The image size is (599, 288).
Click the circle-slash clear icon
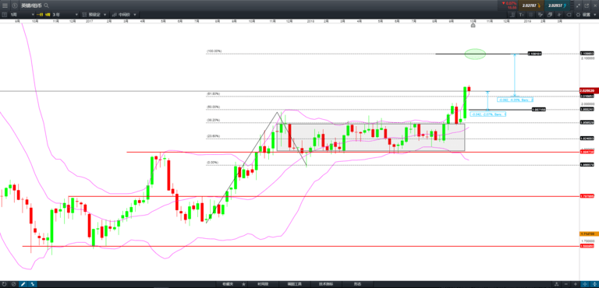click(13, 284)
